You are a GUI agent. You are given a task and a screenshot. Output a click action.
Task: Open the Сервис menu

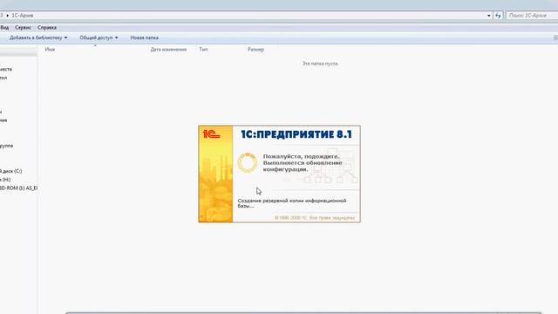point(23,27)
